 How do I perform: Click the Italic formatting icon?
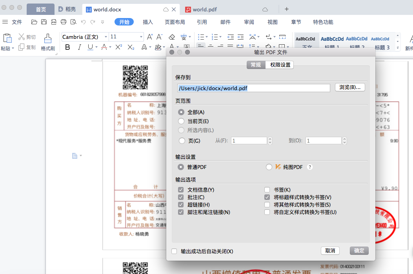79,46
